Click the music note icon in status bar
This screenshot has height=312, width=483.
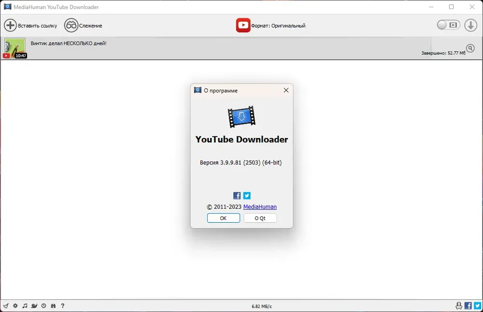[25, 306]
